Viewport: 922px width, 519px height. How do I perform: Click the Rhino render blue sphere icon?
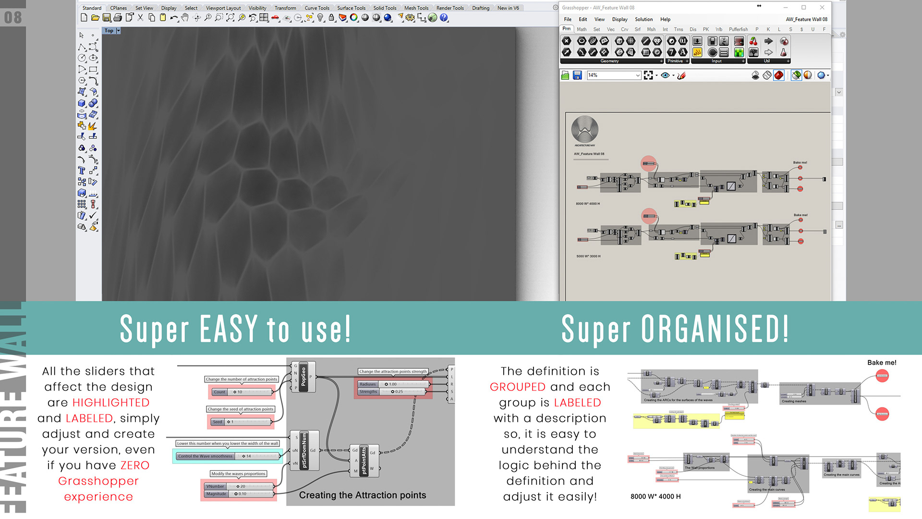click(x=388, y=18)
